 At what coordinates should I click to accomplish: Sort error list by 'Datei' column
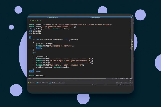106,85
